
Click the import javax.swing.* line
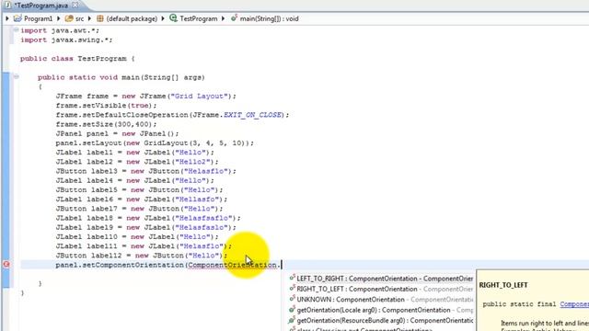click(x=66, y=40)
